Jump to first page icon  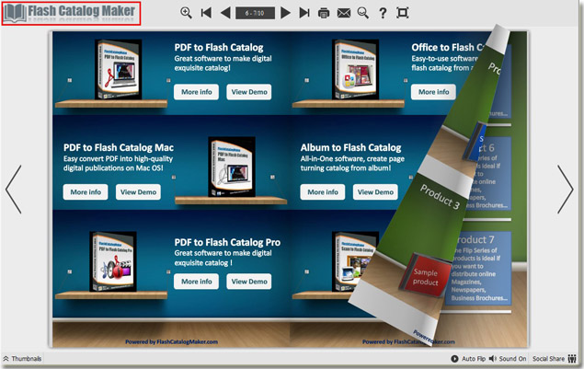click(206, 13)
